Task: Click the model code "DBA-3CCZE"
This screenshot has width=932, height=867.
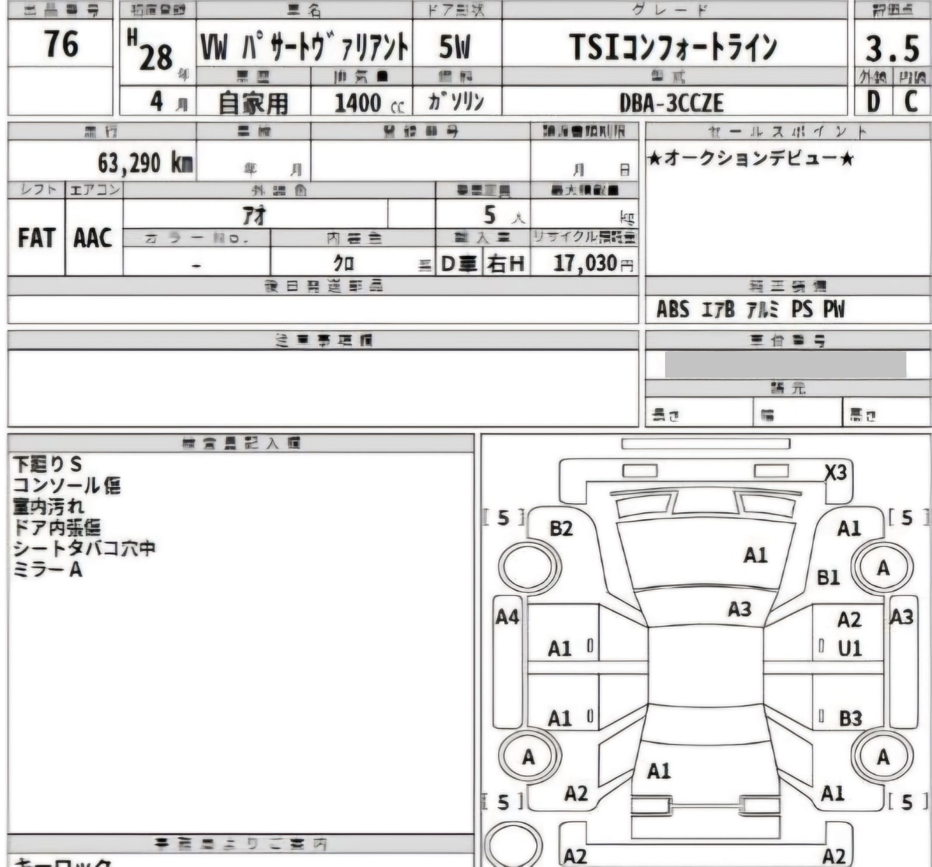Action: pos(671,103)
